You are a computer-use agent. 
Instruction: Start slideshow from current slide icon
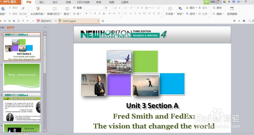38,8
